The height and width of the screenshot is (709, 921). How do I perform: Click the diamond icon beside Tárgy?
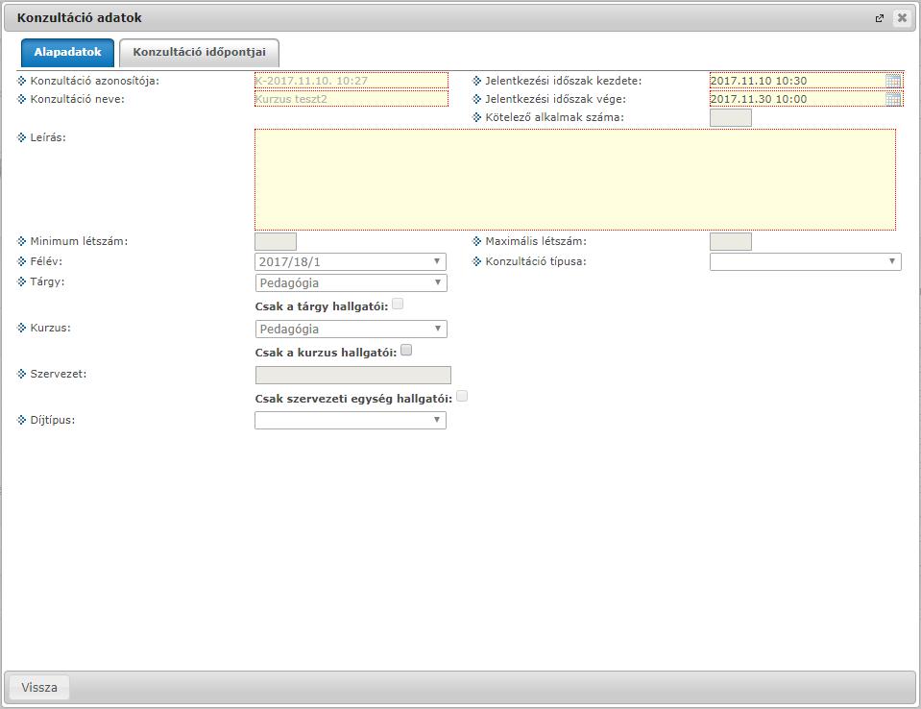coord(22,281)
